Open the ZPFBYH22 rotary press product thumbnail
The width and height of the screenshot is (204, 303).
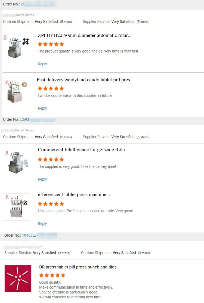(17, 47)
